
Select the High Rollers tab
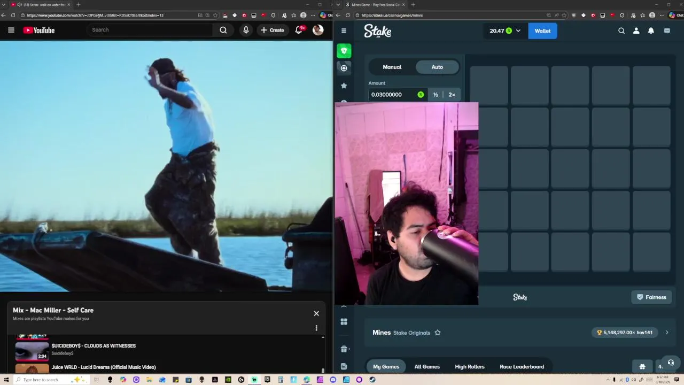tap(470, 367)
